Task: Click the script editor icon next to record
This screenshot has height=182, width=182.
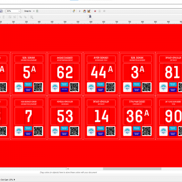Action: coord(89,11)
